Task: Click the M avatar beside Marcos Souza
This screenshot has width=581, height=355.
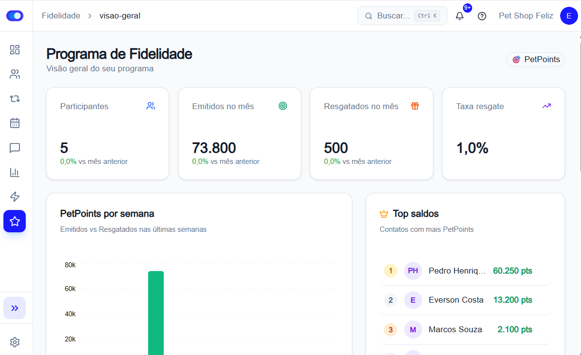Action: (413, 329)
